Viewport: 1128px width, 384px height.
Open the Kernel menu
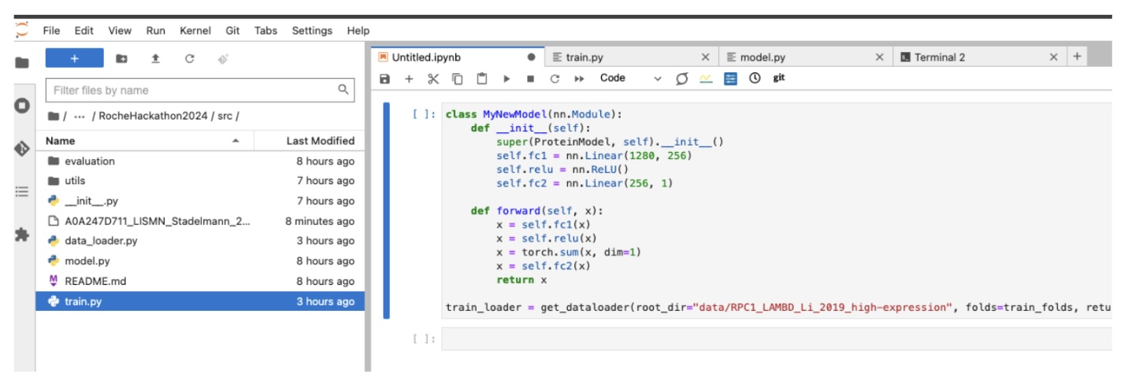point(195,31)
